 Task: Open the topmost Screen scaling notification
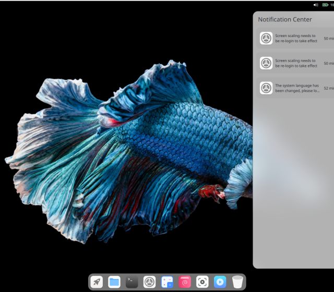coord(296,38)
